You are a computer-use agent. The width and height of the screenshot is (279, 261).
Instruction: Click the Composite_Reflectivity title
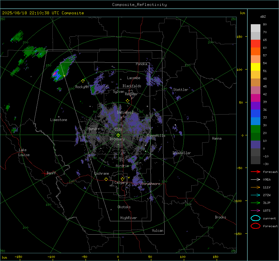[139, 5]
